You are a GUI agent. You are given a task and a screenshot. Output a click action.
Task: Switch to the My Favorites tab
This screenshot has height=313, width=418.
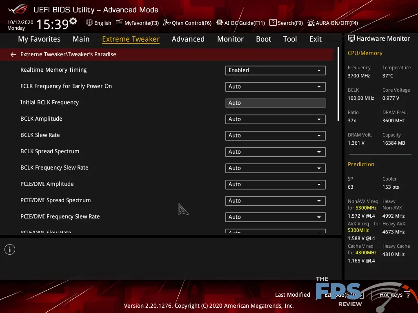[x=39, y=39]
